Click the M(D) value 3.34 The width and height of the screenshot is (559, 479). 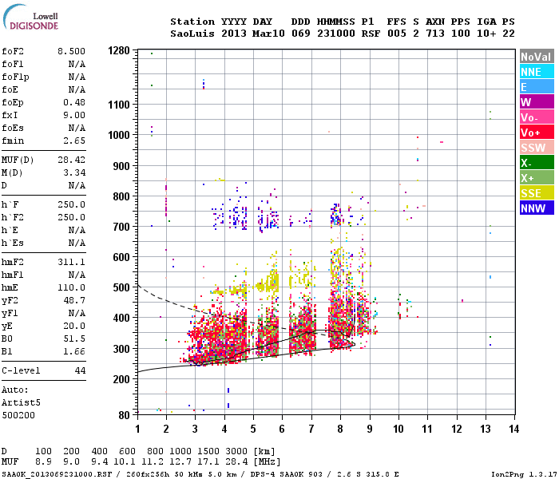pyautogui.click(x=74, y=173)
